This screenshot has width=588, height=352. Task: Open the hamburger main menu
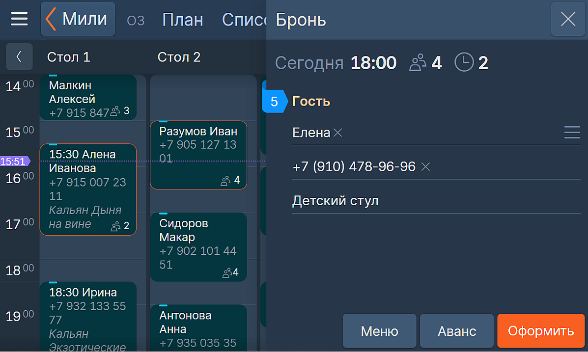point(20,19)
